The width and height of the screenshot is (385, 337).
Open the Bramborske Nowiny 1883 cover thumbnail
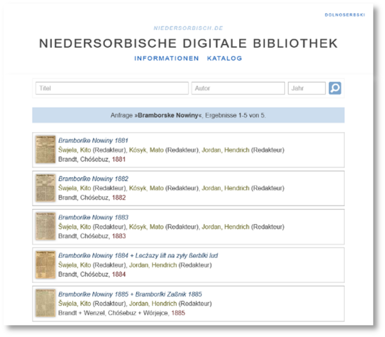coord(45,226)
